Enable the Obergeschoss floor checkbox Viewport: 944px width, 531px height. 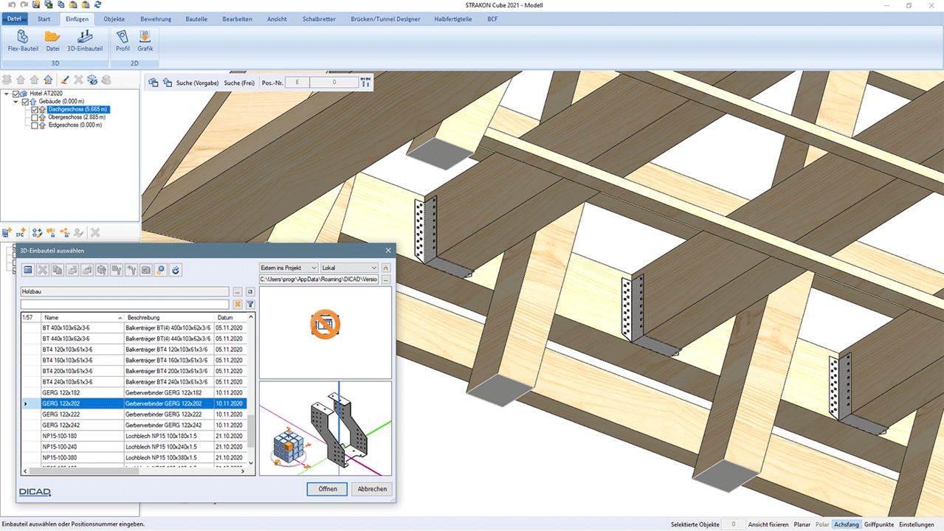(x=35, y=117)
